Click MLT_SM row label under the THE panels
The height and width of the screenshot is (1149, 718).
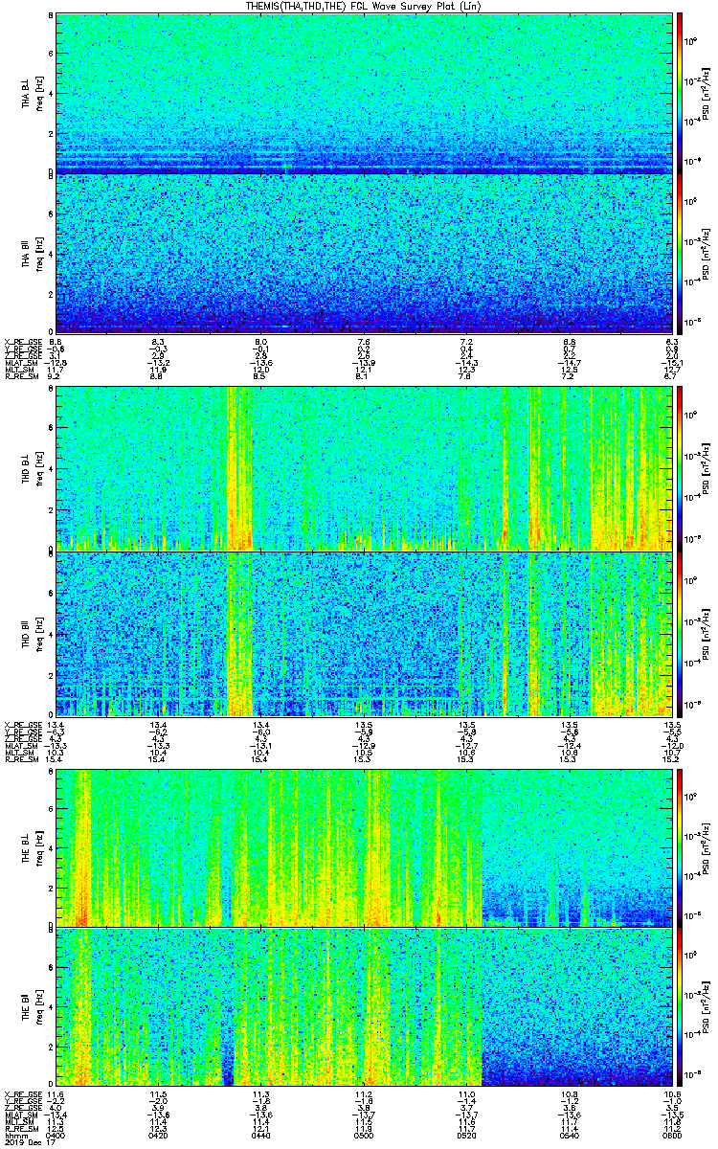point(17,1122)
